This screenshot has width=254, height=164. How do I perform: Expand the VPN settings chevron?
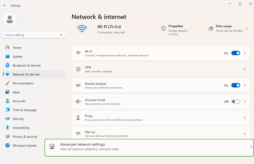[x=245, y=69]
